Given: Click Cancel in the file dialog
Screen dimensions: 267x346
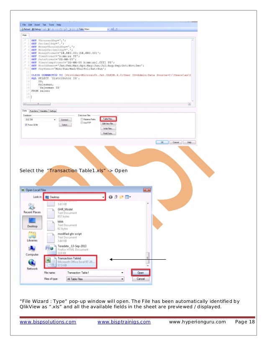Looking at the screenshot, I should pos(141,279).
